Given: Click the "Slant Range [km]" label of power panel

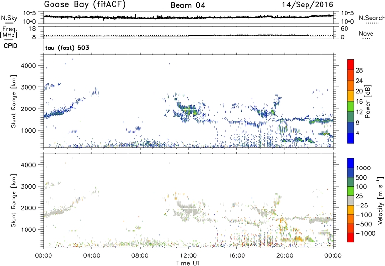Looking at the screenshot, I should [13, 101].
